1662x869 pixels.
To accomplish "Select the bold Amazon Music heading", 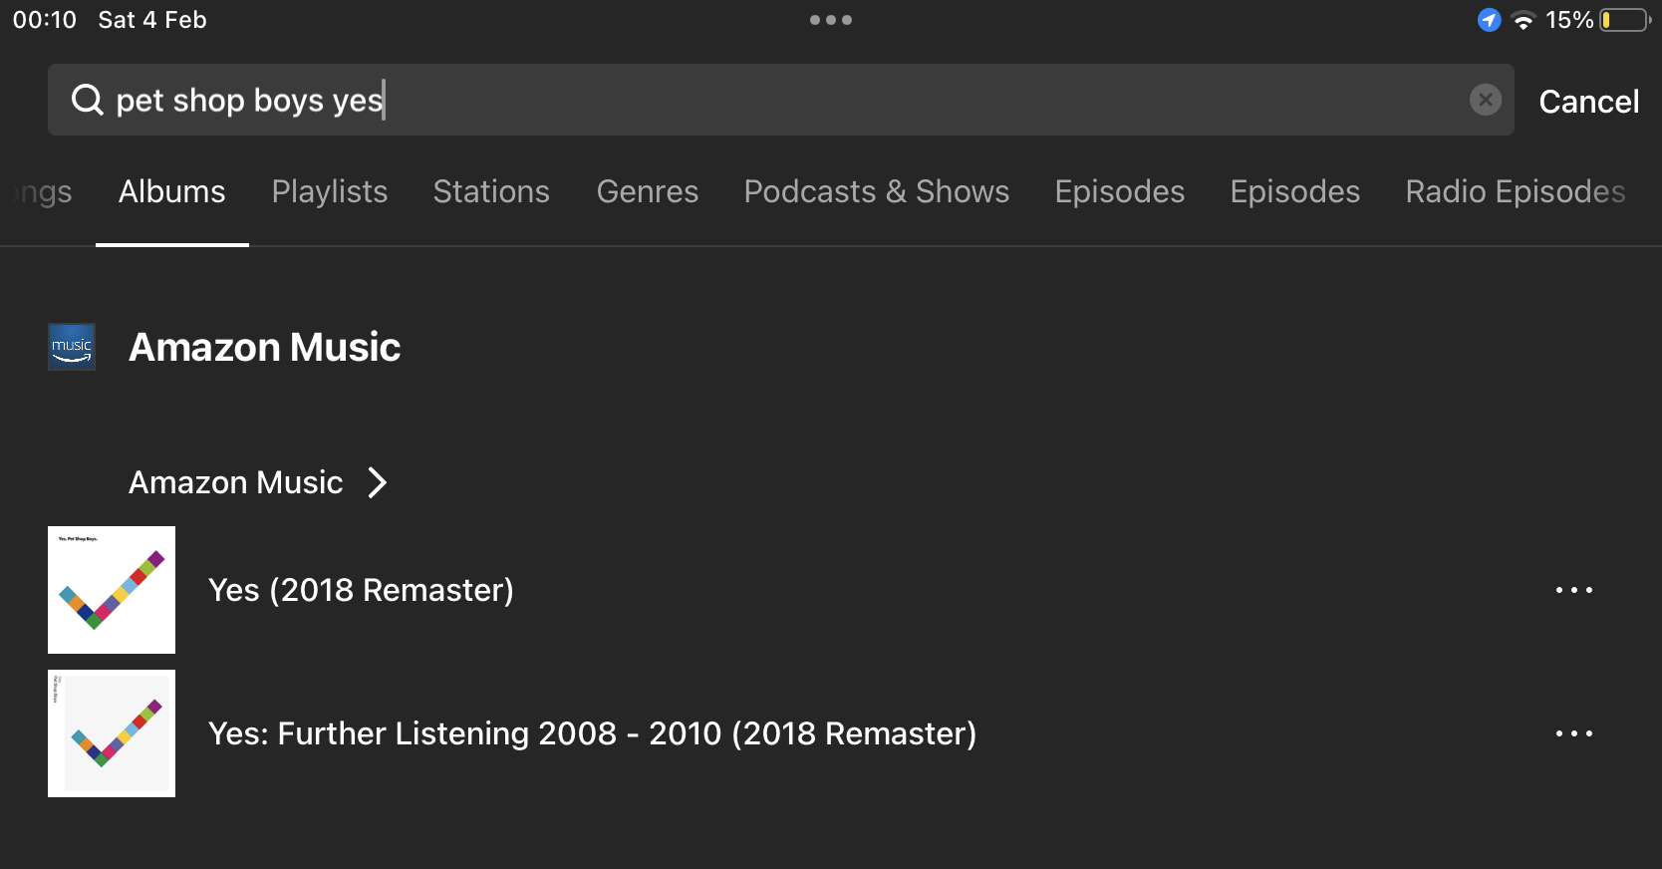I will tap(264, 347).
